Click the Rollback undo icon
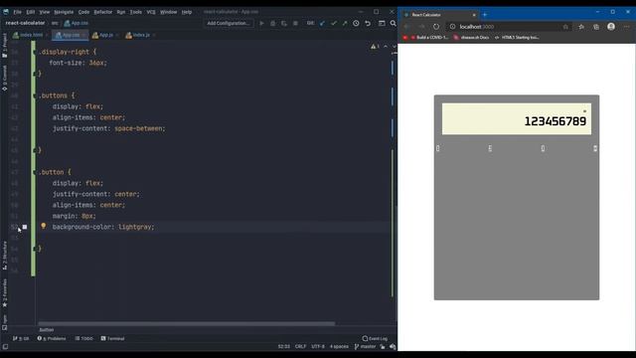636x358 pixels. point(368,23)
